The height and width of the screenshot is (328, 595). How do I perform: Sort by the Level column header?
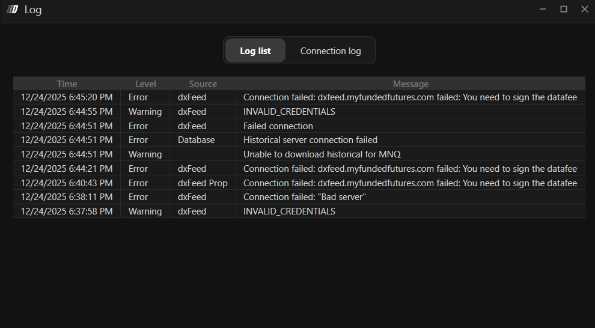point(145,84)
